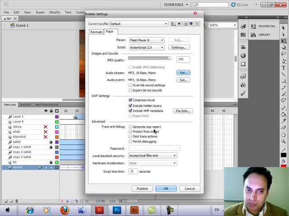Select the Bone tool
This screenshot has width=289, height=216.
coord(284,108)
